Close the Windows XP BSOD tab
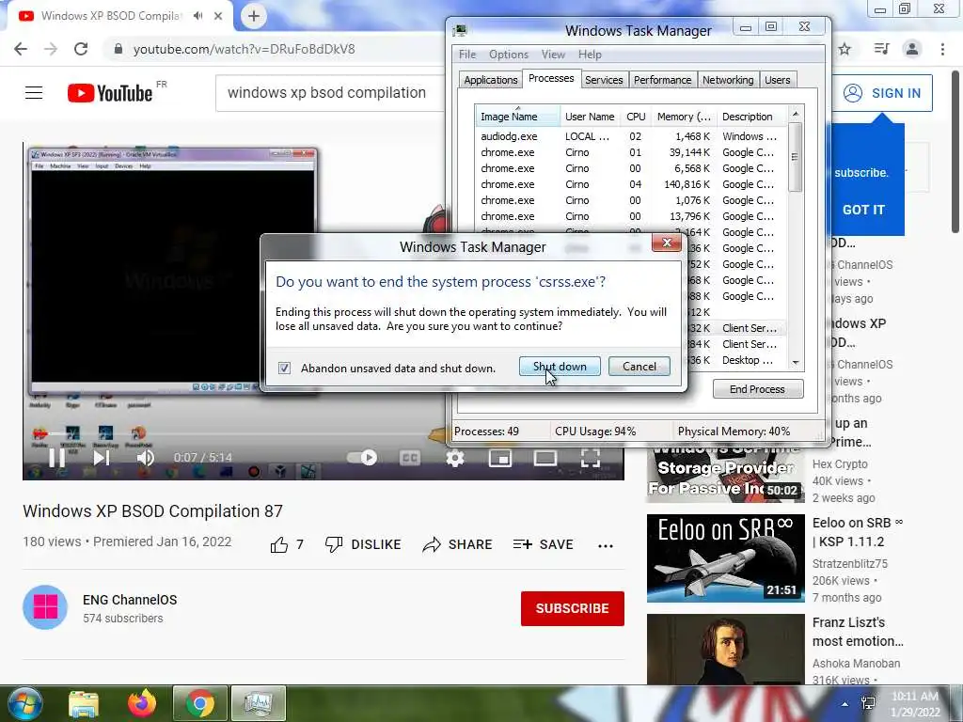This screenshot has height=722, width=963. tap(218, 16)
